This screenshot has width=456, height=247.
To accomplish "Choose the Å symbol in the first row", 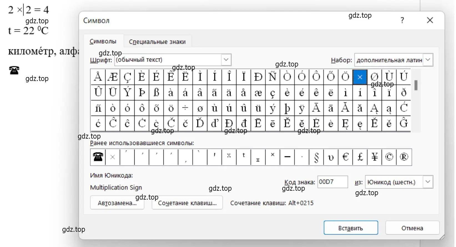I will pyautogui.click(x=98, y=77).
